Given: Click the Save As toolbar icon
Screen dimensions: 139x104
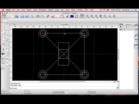Looking at the screenshot, I should click(27, 16).
